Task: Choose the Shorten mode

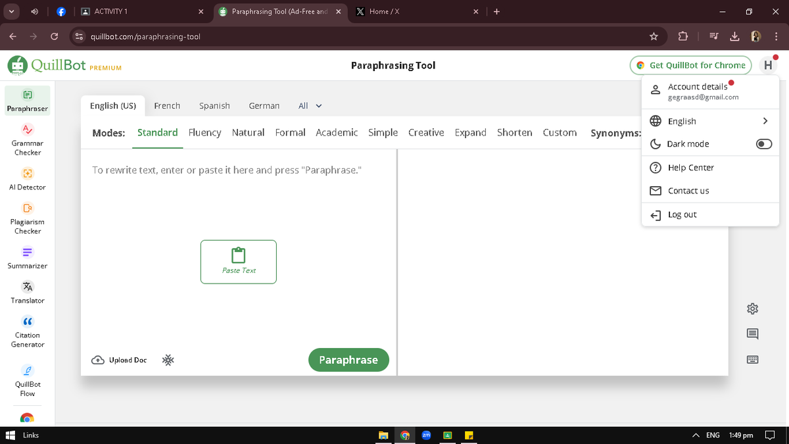Action: (514, 132)
